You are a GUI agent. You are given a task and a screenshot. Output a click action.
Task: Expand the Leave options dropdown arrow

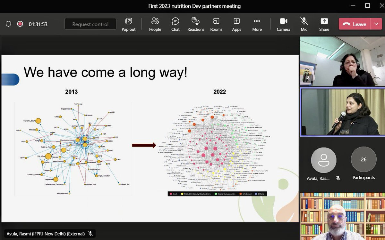point(376,24)
